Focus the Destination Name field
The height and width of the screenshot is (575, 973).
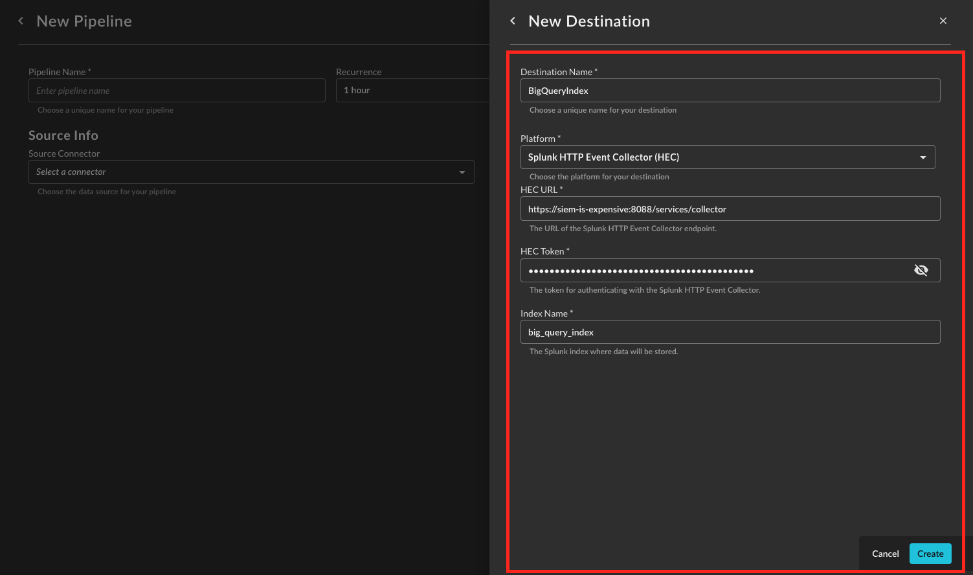pyautogui.click(x=730, y=90)
